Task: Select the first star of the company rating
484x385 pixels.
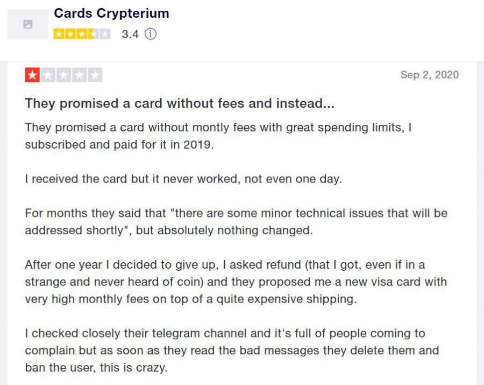Action: click(58, 33)
